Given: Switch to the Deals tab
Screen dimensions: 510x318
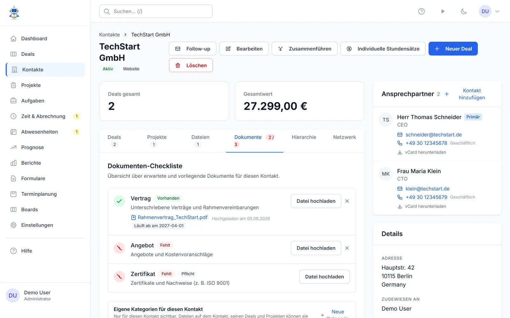Looking at the screenshot, I should 114,141.
